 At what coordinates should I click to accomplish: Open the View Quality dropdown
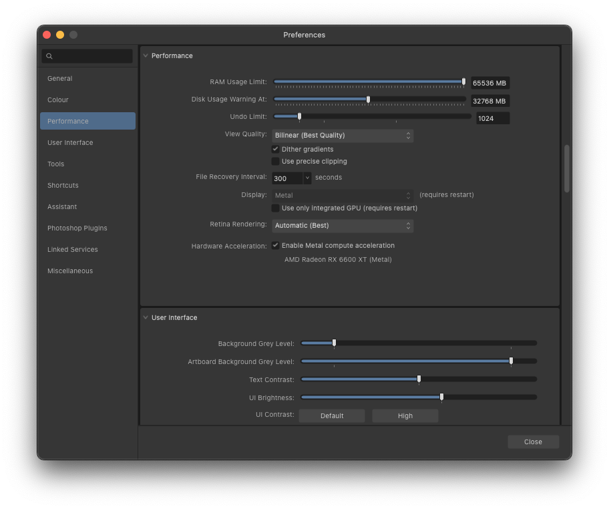pos(343,135)
